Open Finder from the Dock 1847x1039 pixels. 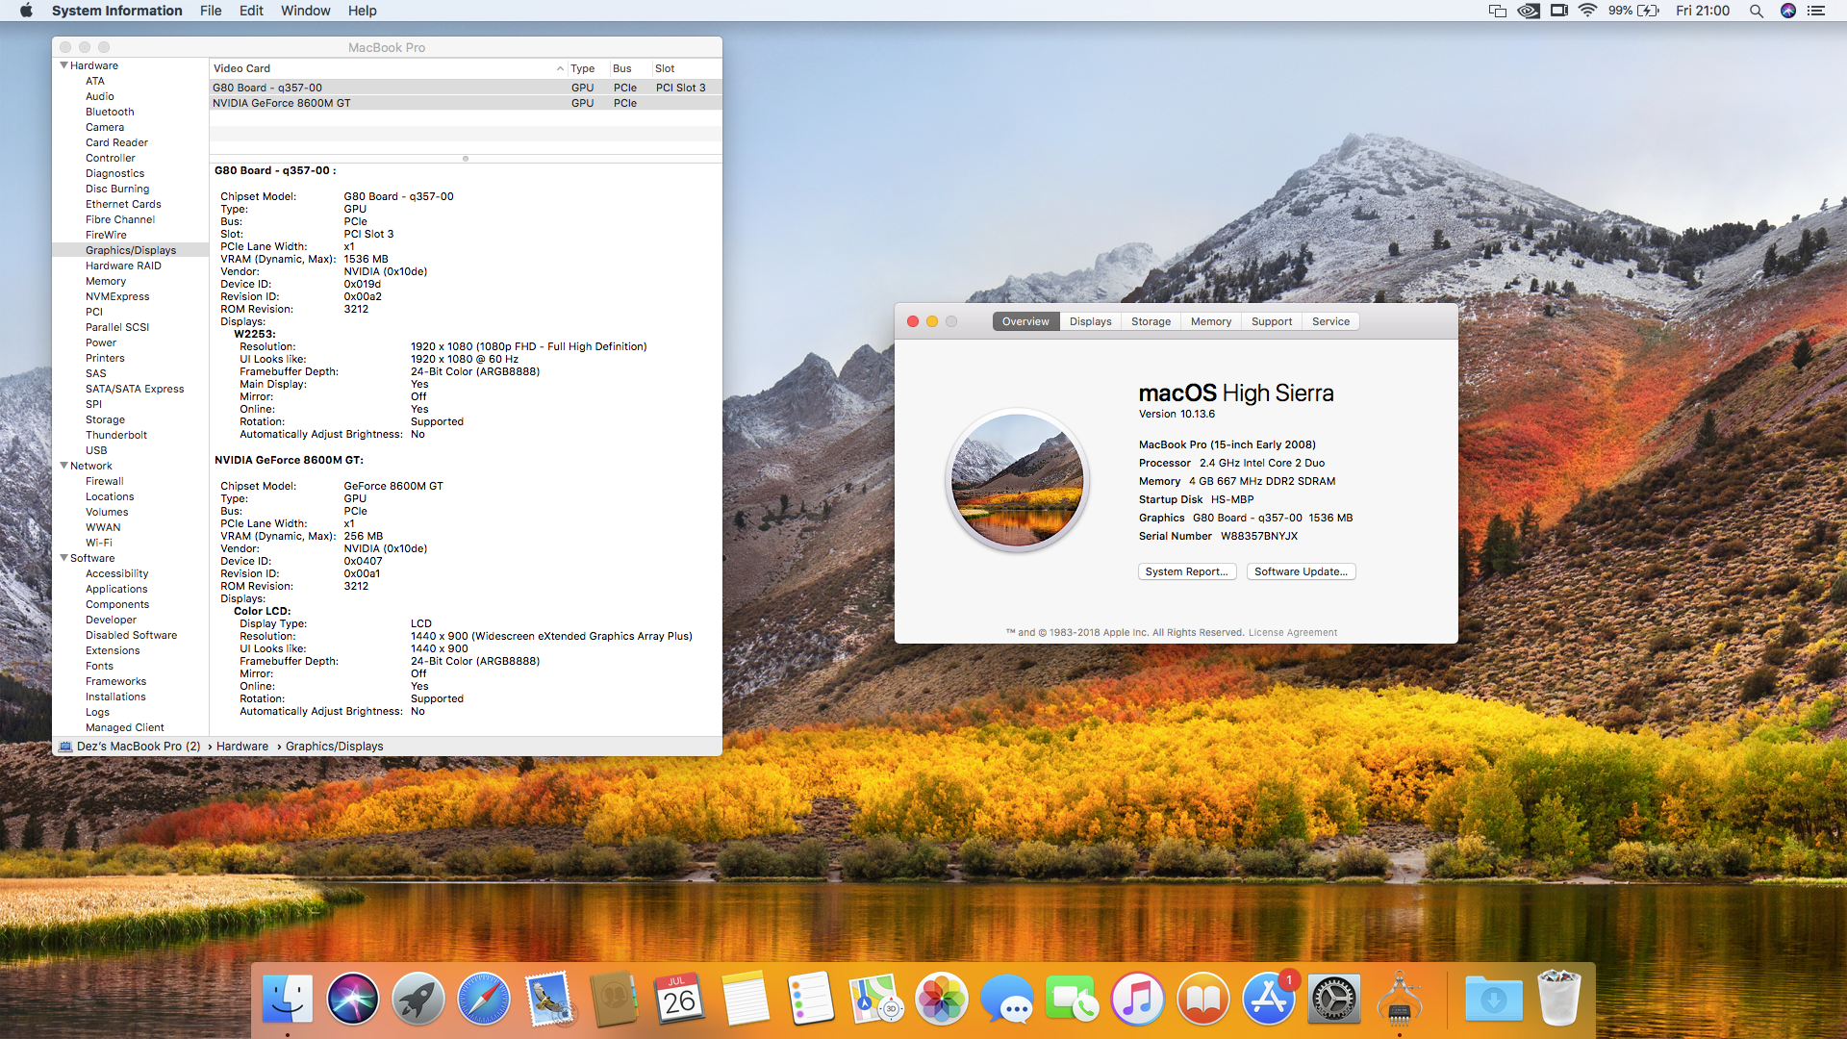(x=288, y=1000)
